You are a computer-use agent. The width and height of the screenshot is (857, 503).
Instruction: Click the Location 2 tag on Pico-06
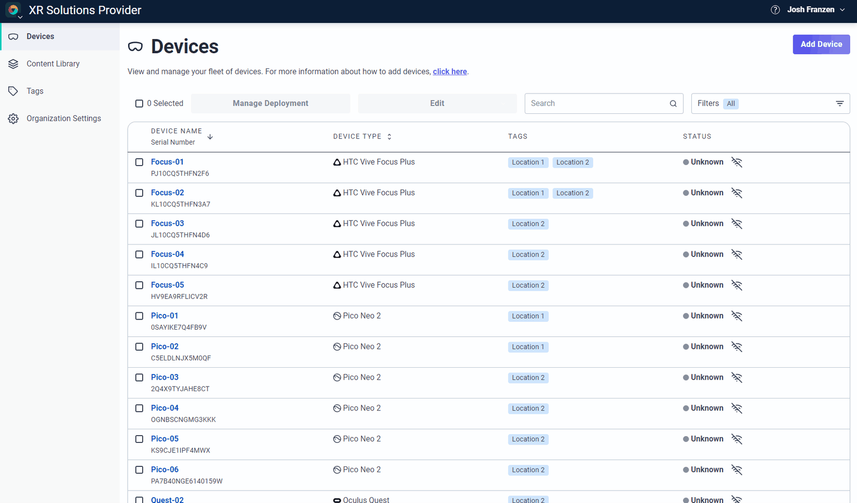tap(528, 470)
